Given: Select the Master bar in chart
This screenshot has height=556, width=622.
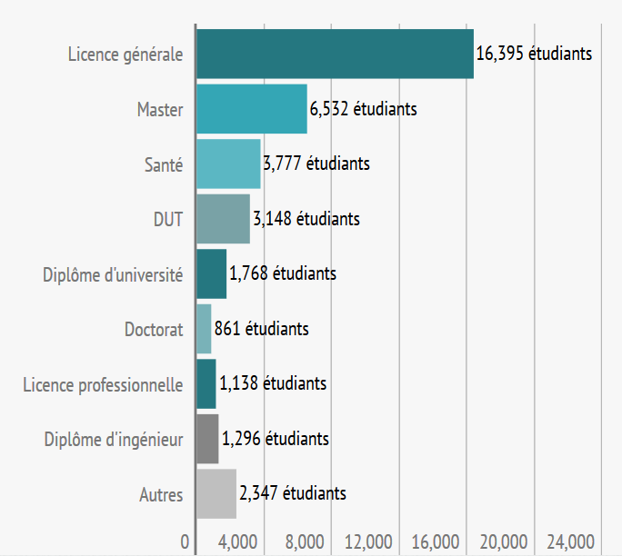Looking at the screenshot, I should tap(252, 109).
